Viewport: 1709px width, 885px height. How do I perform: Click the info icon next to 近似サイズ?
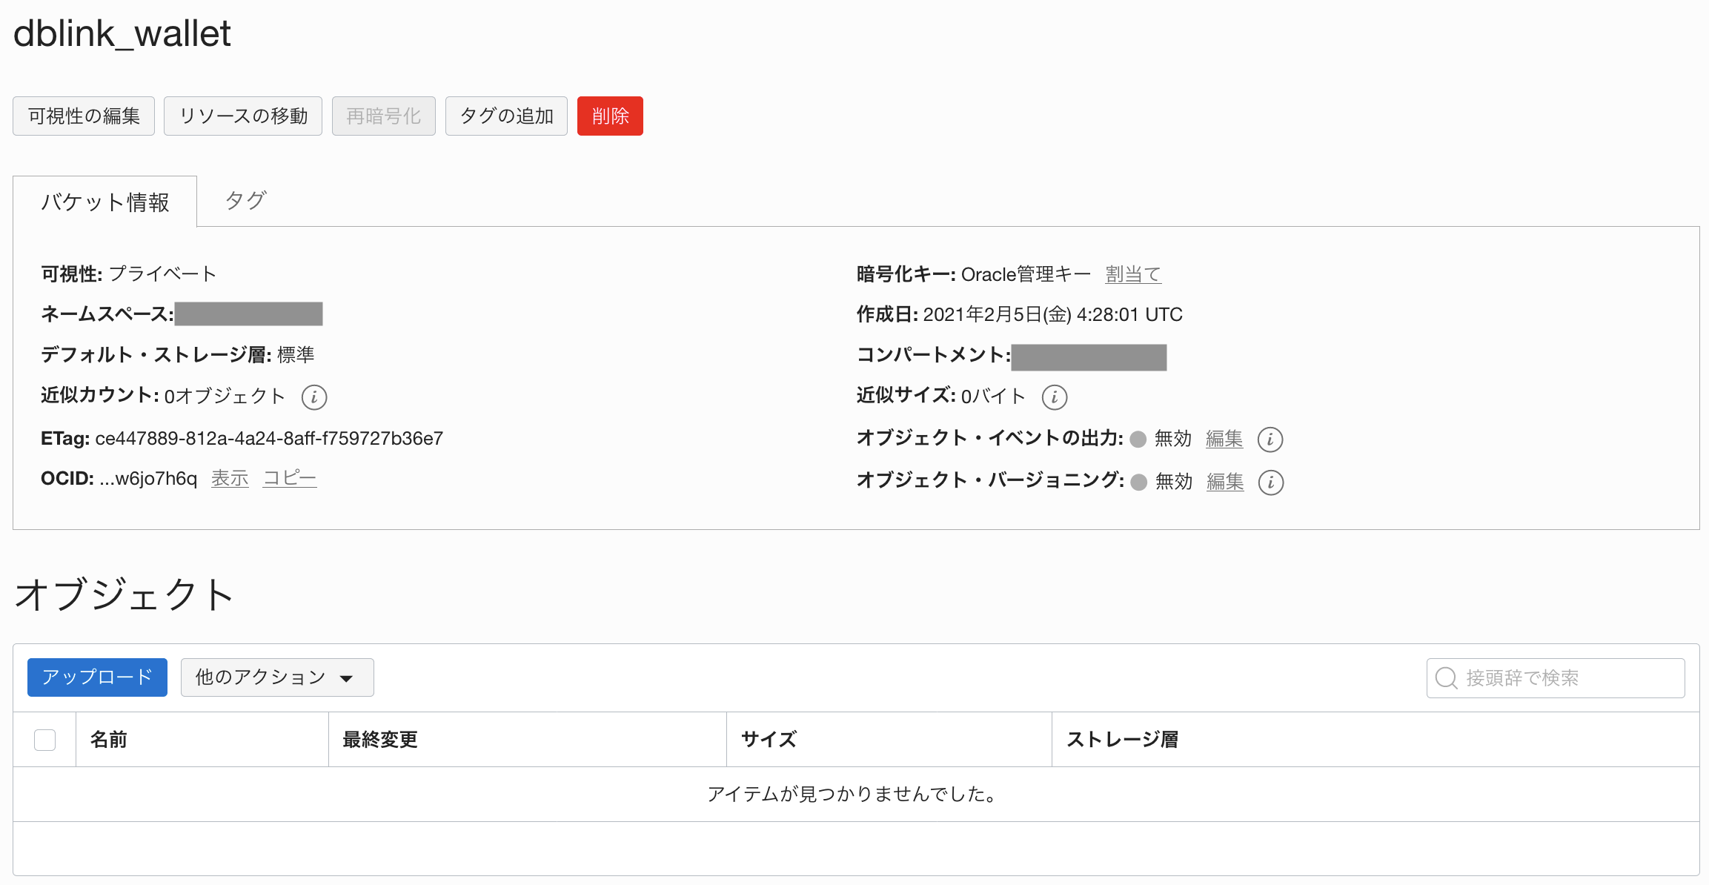point(1055,397)
